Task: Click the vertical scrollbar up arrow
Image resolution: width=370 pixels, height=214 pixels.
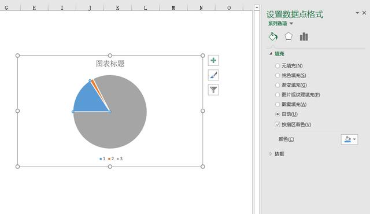Action: (x=257, y=8)
